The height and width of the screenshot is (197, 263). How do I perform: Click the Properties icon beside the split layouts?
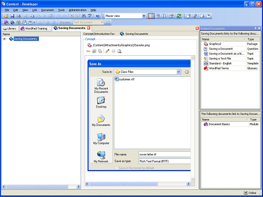[x=171, y=16]
